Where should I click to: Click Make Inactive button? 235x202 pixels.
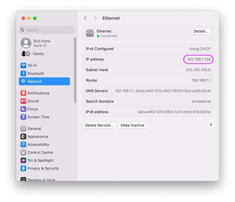pos(132,125)
